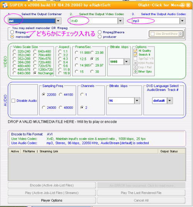Open the Output Video Codec dropdown arrow
This screenshot has width=193, height=207.
pos(120,21)
